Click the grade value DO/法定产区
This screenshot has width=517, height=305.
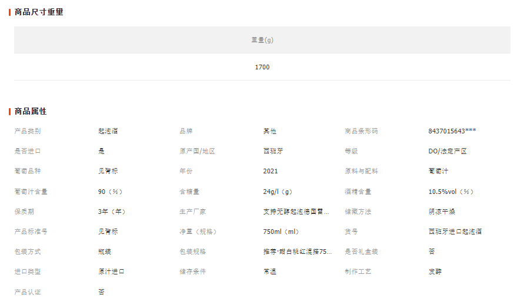tap(448, 151)
